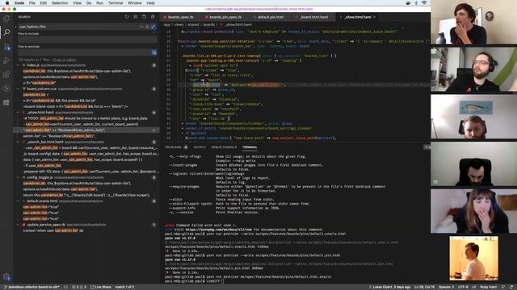Click the UTF-8 encoding indicator
517x290 pixels.
coord(463,287)
